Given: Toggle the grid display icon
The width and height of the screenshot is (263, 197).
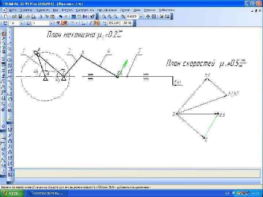Looking at the screenshot, I should (72, 23).
